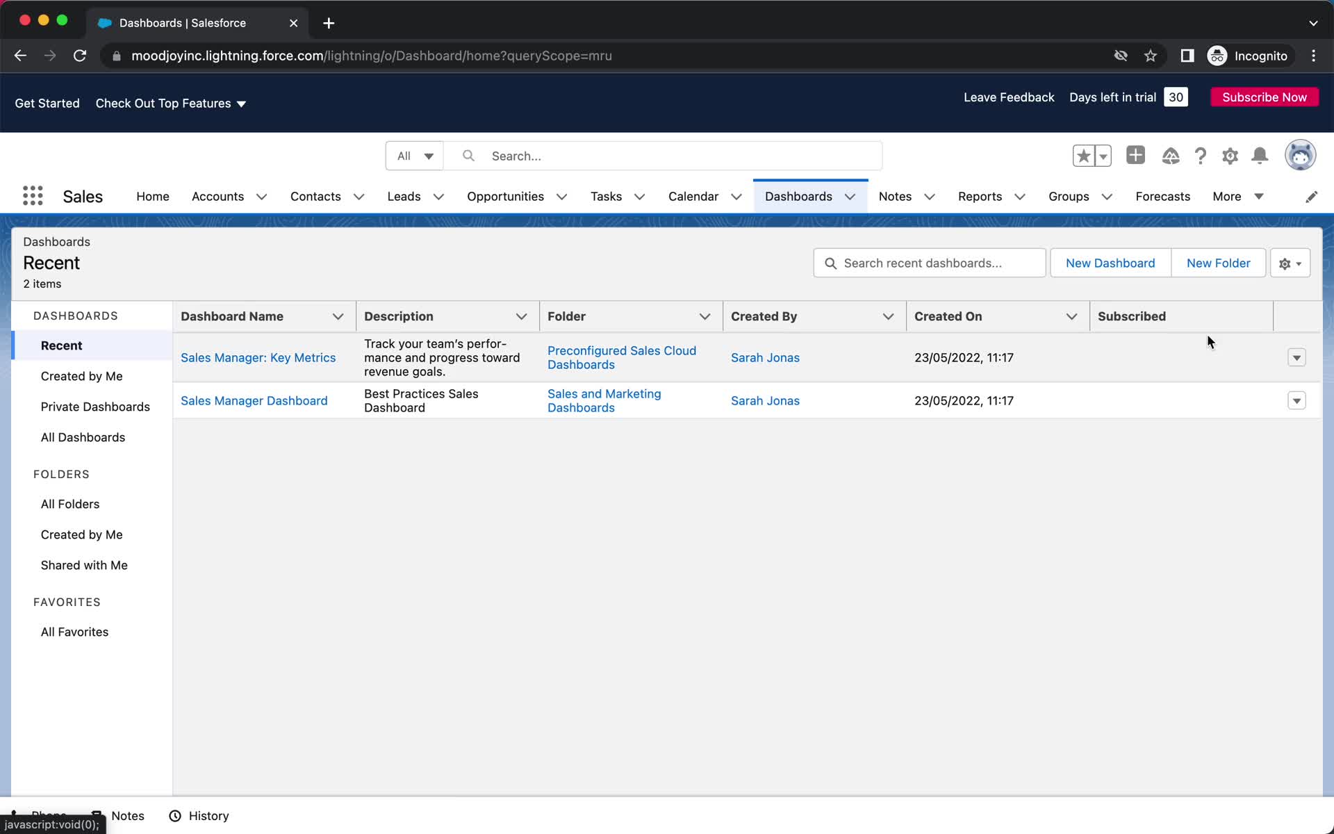Open the tab search chevron in Chrome
Image resolution: width=1334 pixels, height=834 pixels.
(1313, 23)
